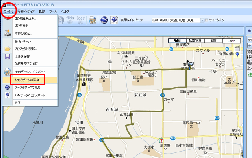
Task: Click the Google Earth globe toolbar icon
Action: coord(104,20)
